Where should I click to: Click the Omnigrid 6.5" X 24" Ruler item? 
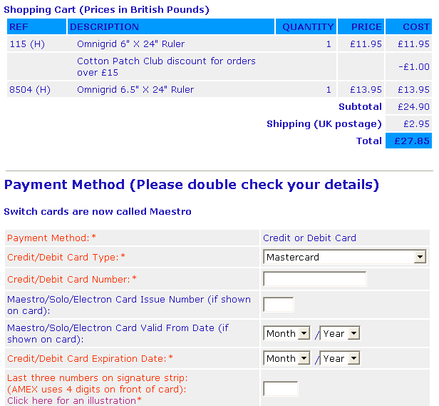click(x=135, y=89)
